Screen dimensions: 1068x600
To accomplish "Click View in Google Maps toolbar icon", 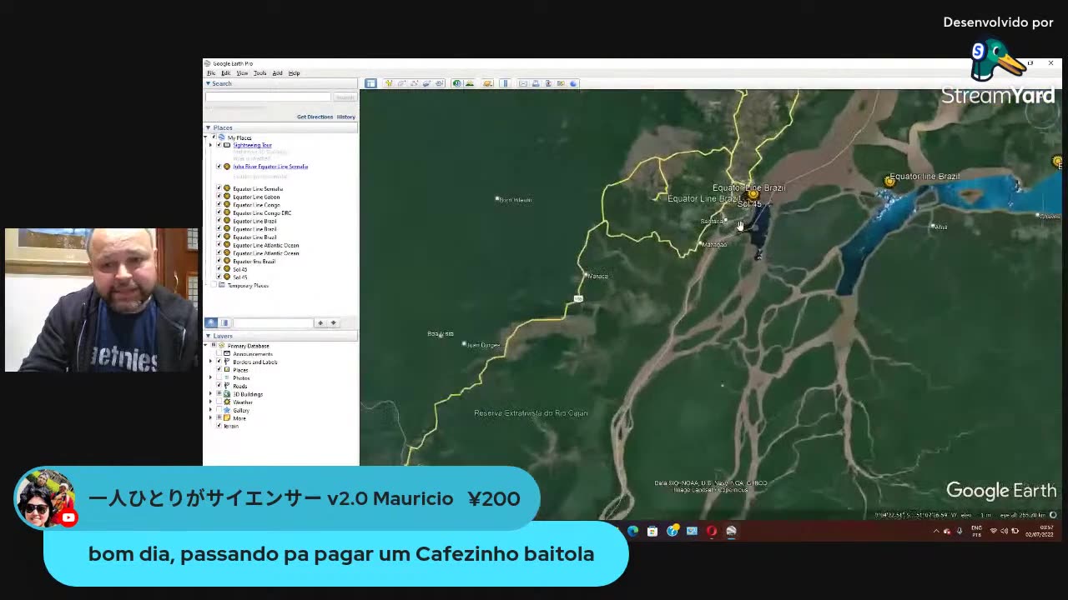I will click(561, 83).
